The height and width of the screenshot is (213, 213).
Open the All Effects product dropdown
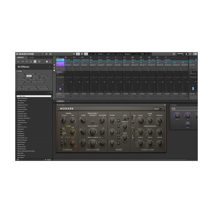click(50, 67)
